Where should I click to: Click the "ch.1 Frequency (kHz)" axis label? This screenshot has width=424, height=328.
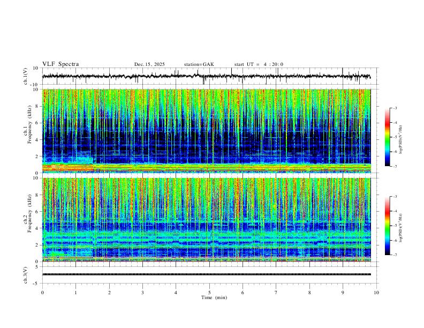pos(28,124)
